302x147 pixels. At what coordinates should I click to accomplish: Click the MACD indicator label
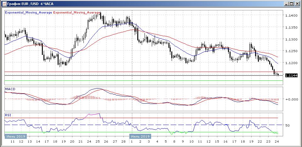coord(10,89)
